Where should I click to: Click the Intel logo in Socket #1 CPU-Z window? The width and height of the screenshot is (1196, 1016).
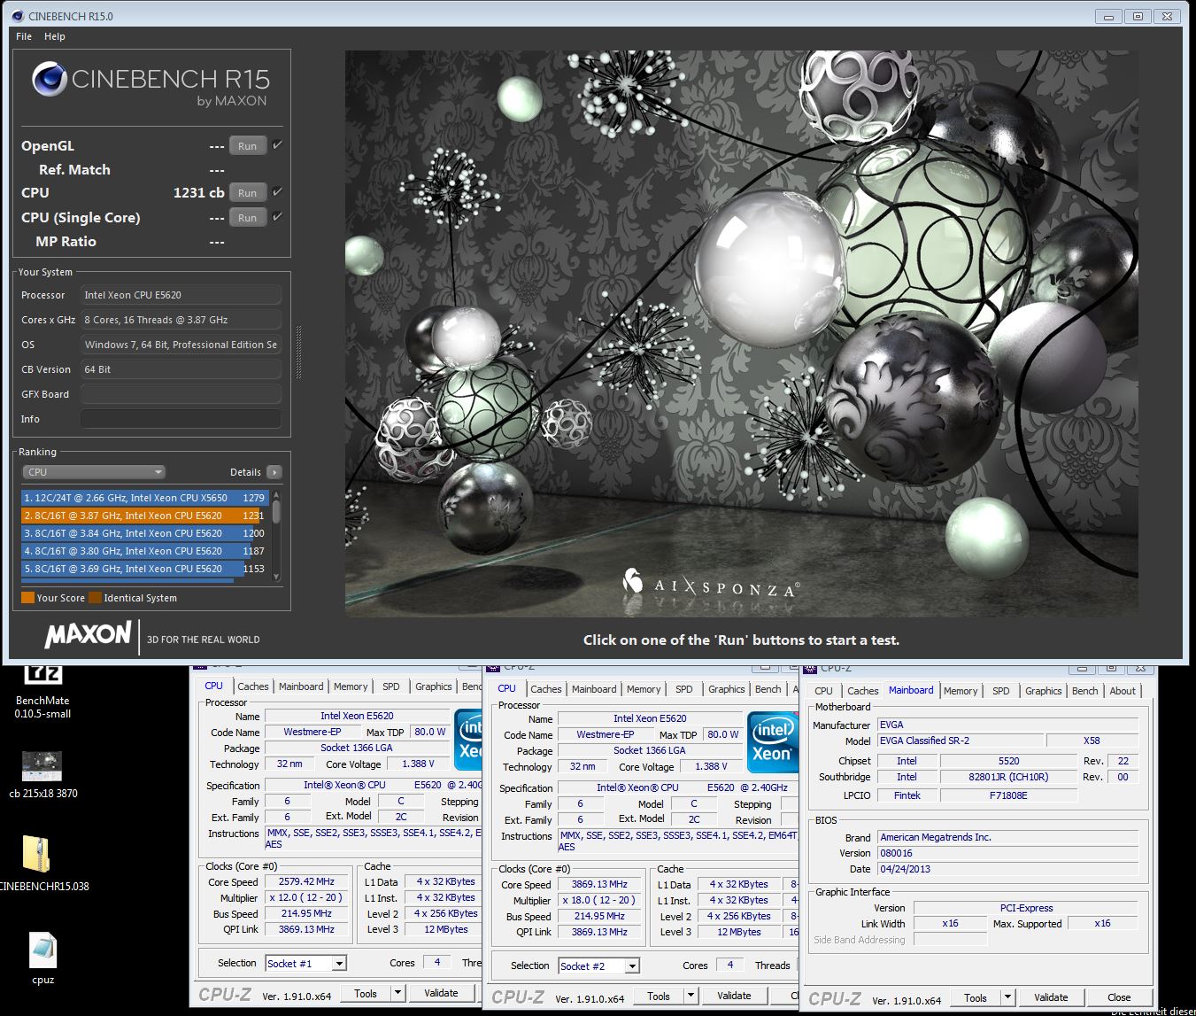click(468, 740)
